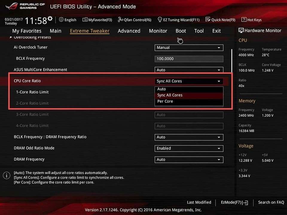Launch EZ Tuning Wizard lightbulb icon
This screenshot has width=287, height=215.
click(x=160, y=20)
